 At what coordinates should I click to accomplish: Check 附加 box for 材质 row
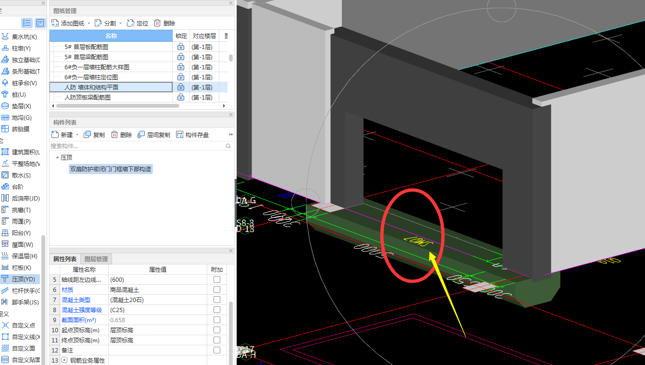[x=217, y=289]
